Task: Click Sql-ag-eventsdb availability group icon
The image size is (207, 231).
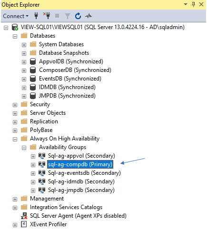Action: [x=42, y=173]
